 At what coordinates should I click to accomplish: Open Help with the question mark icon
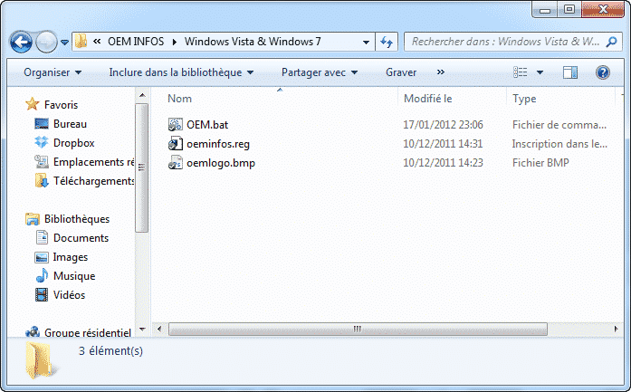[602, 72]
